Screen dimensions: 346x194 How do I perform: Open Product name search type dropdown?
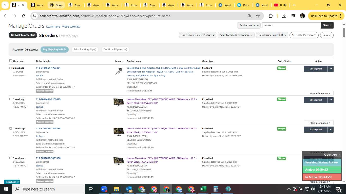249,25
